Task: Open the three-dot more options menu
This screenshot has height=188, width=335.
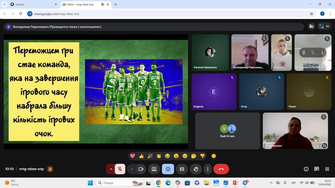Action: [x=208, y=169]
